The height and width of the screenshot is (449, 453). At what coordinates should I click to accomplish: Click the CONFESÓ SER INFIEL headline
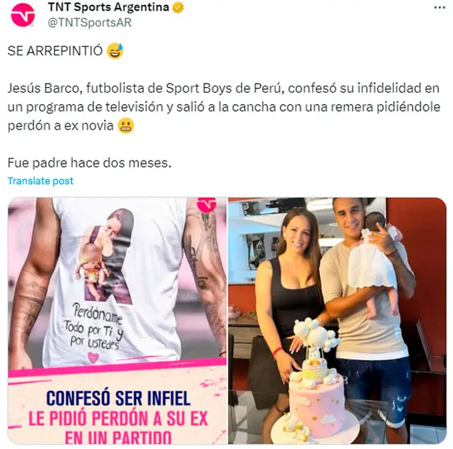[x=118, y=398]
